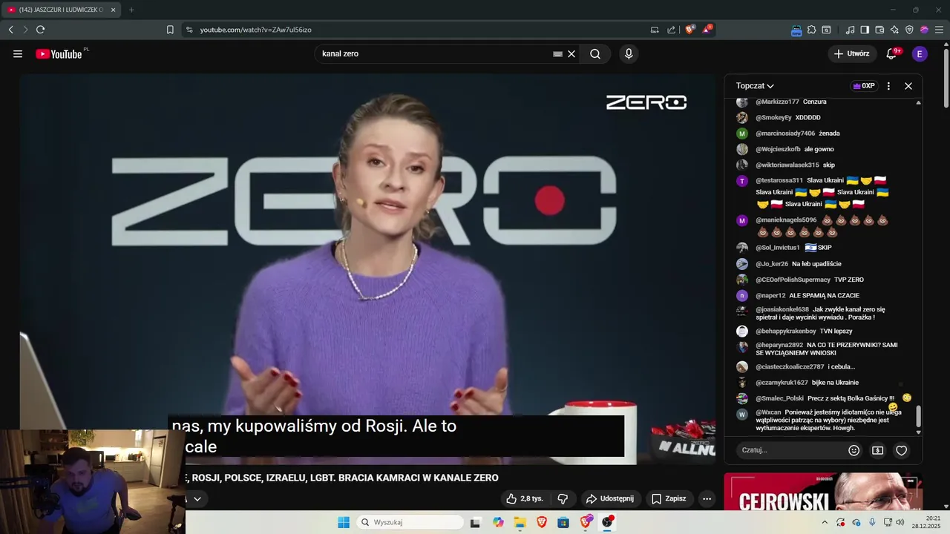This screenshot has height=534, width=950.
Task: Click chat user @Markizzo177
Action: pyautogui.click(x=777, y=102)
